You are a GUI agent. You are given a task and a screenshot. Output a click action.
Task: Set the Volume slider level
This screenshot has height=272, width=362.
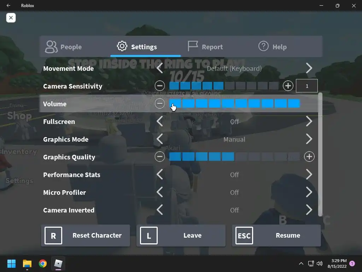(235, 104)
